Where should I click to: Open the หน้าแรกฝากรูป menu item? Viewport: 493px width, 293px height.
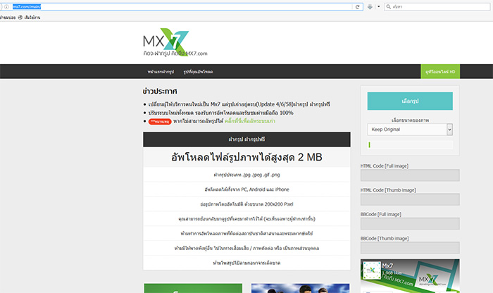(x=161, y=72)
